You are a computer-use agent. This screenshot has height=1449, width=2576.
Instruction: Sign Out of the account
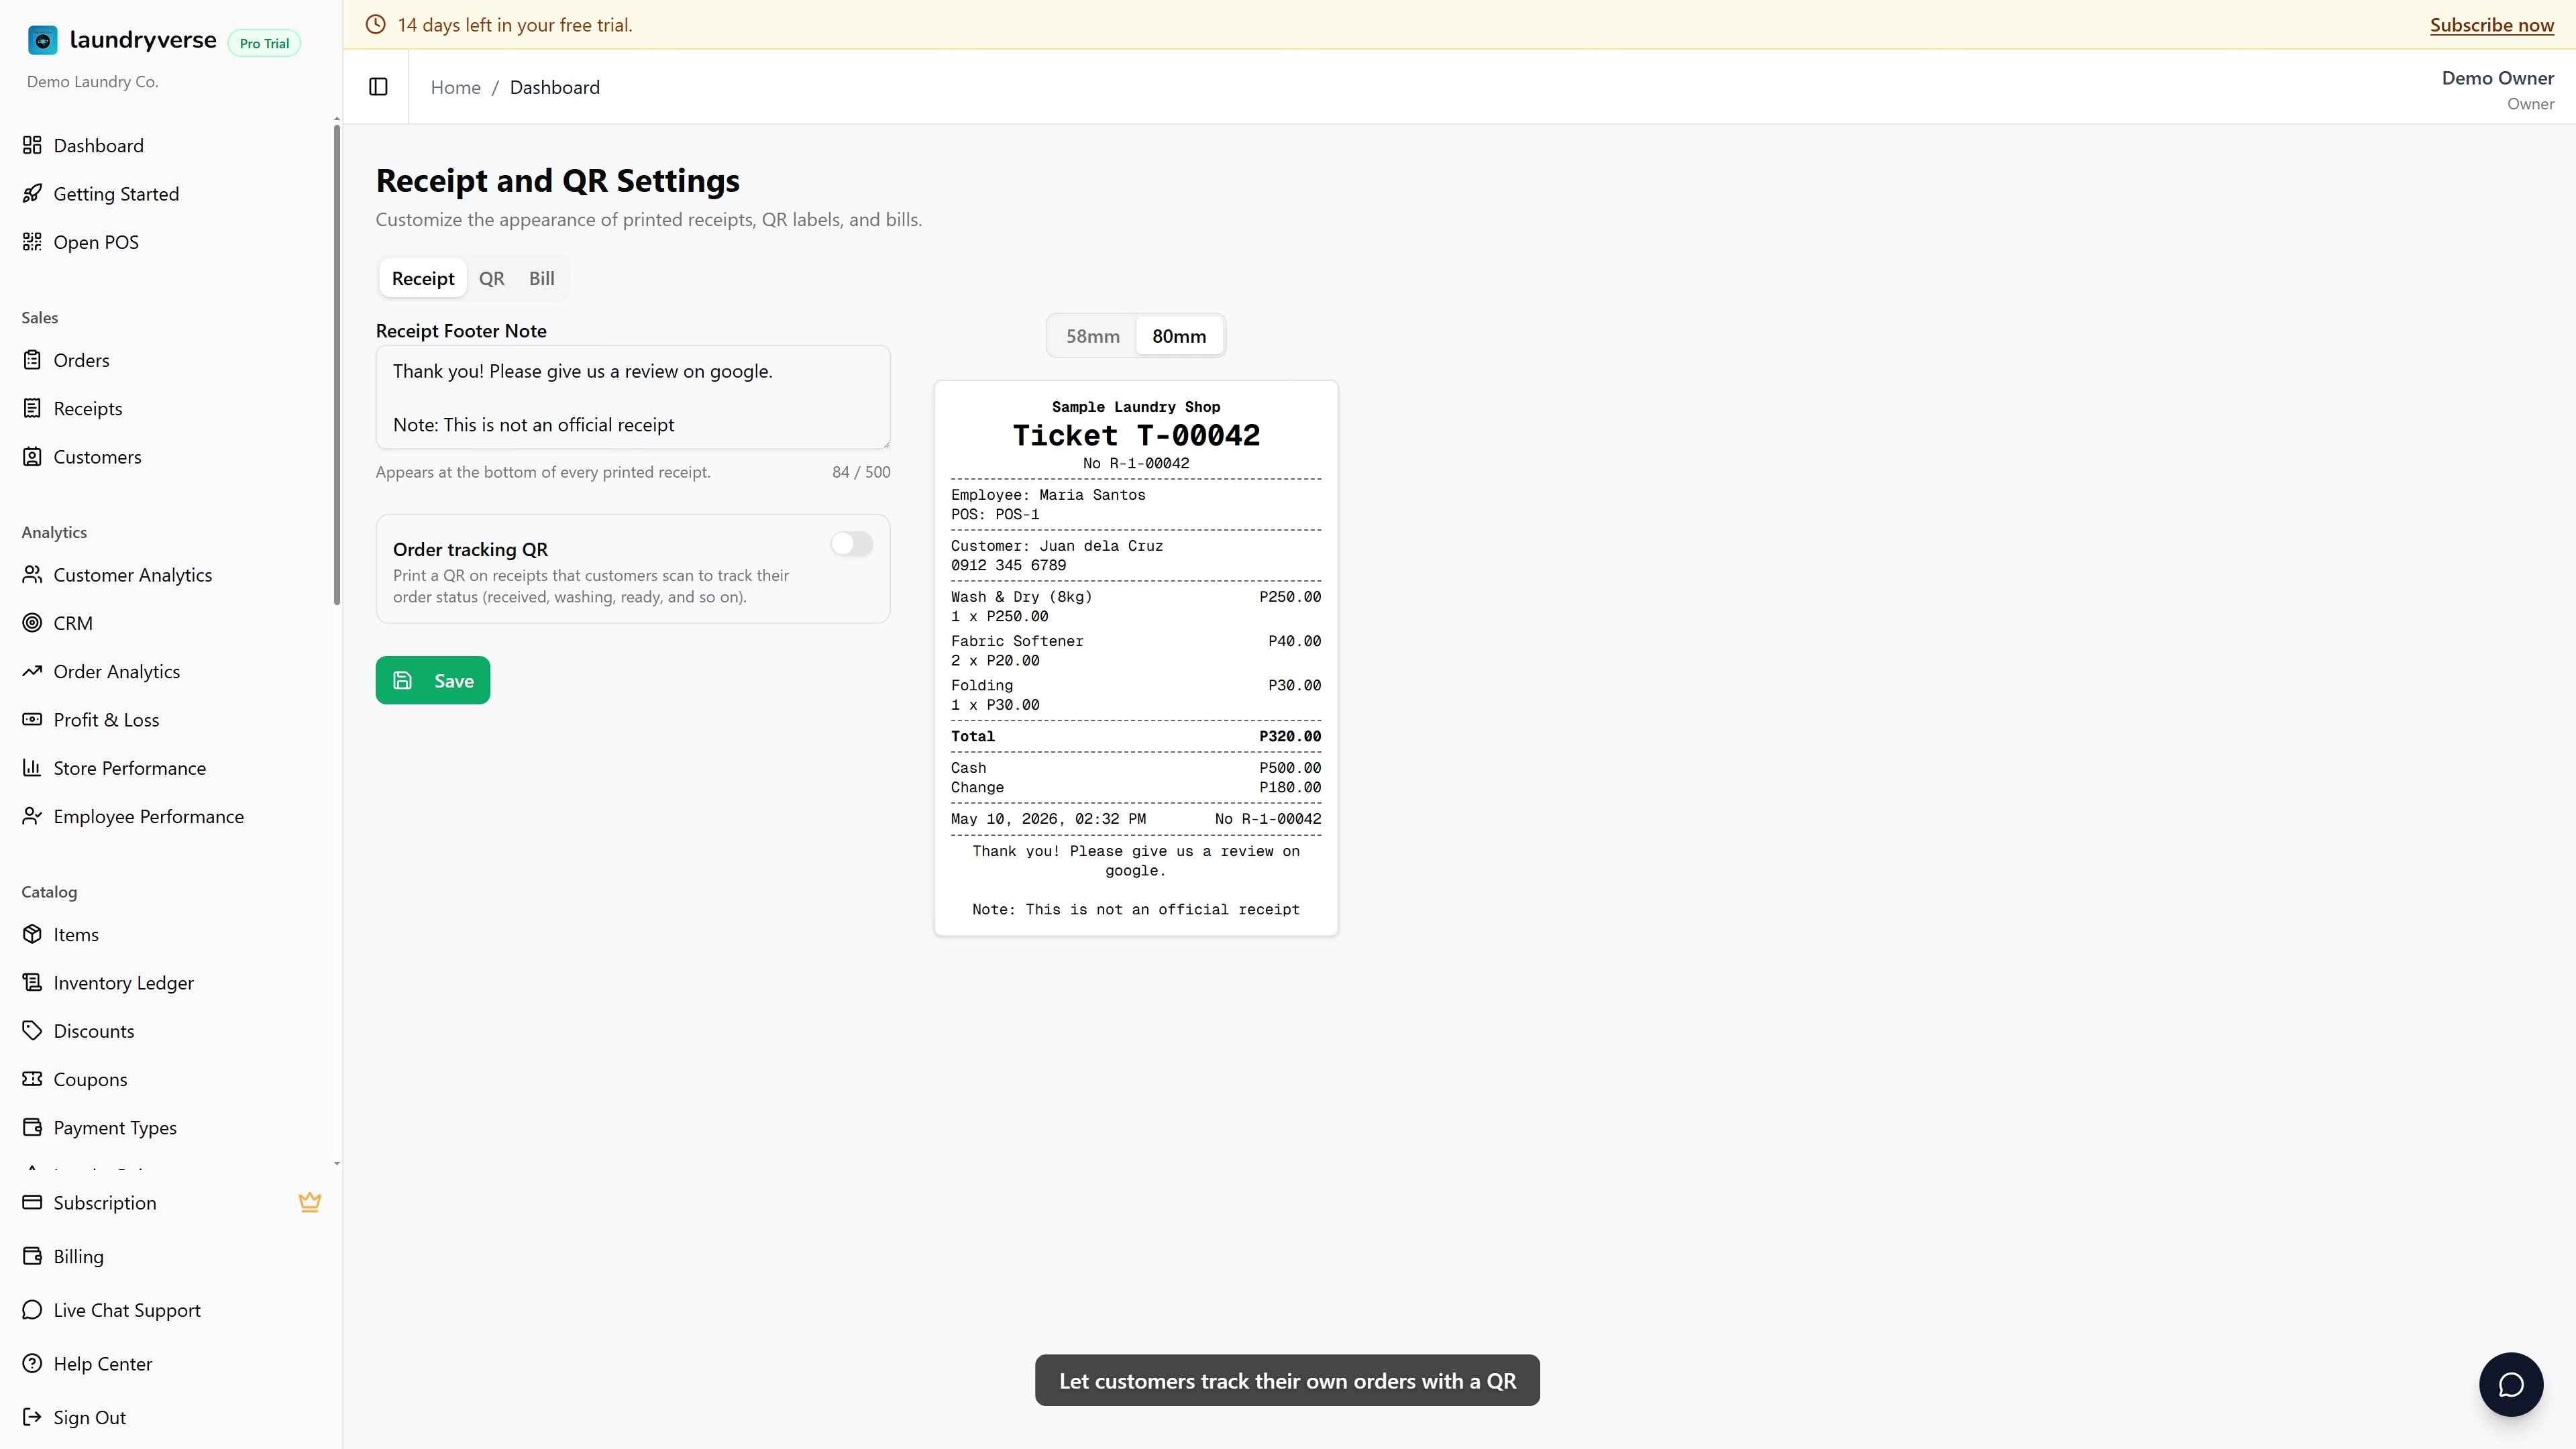click(89, 1417)
